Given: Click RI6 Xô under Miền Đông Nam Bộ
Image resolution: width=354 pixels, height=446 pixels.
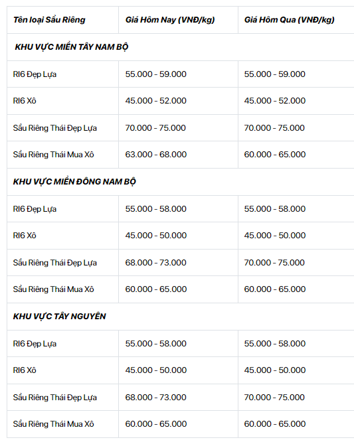Looking at the screenshot, I should [25, 236].
